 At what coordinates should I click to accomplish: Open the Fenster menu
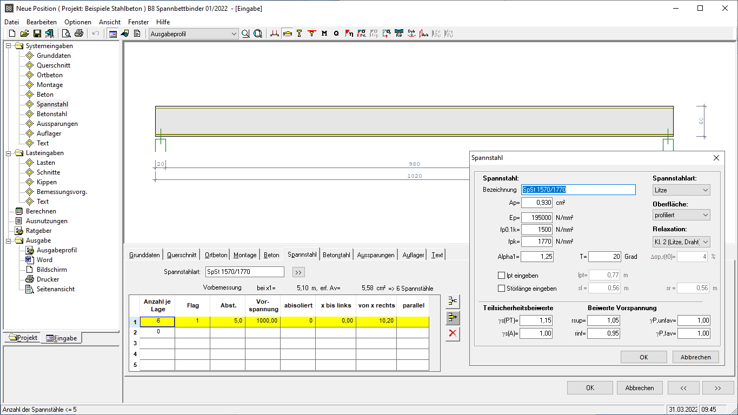pos(138,22)
